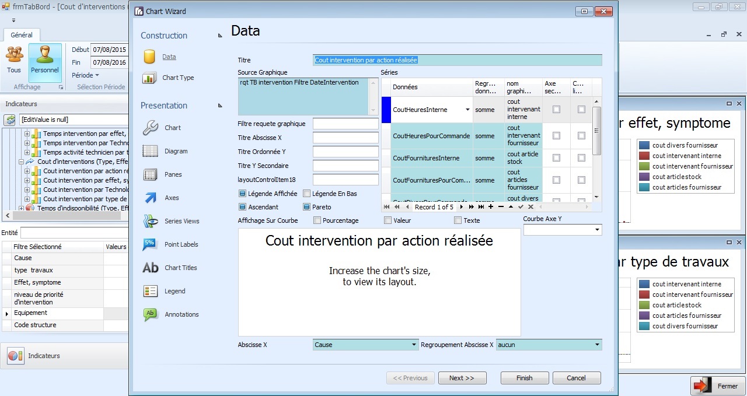Open the Chart Titles icon

(150, 268)
